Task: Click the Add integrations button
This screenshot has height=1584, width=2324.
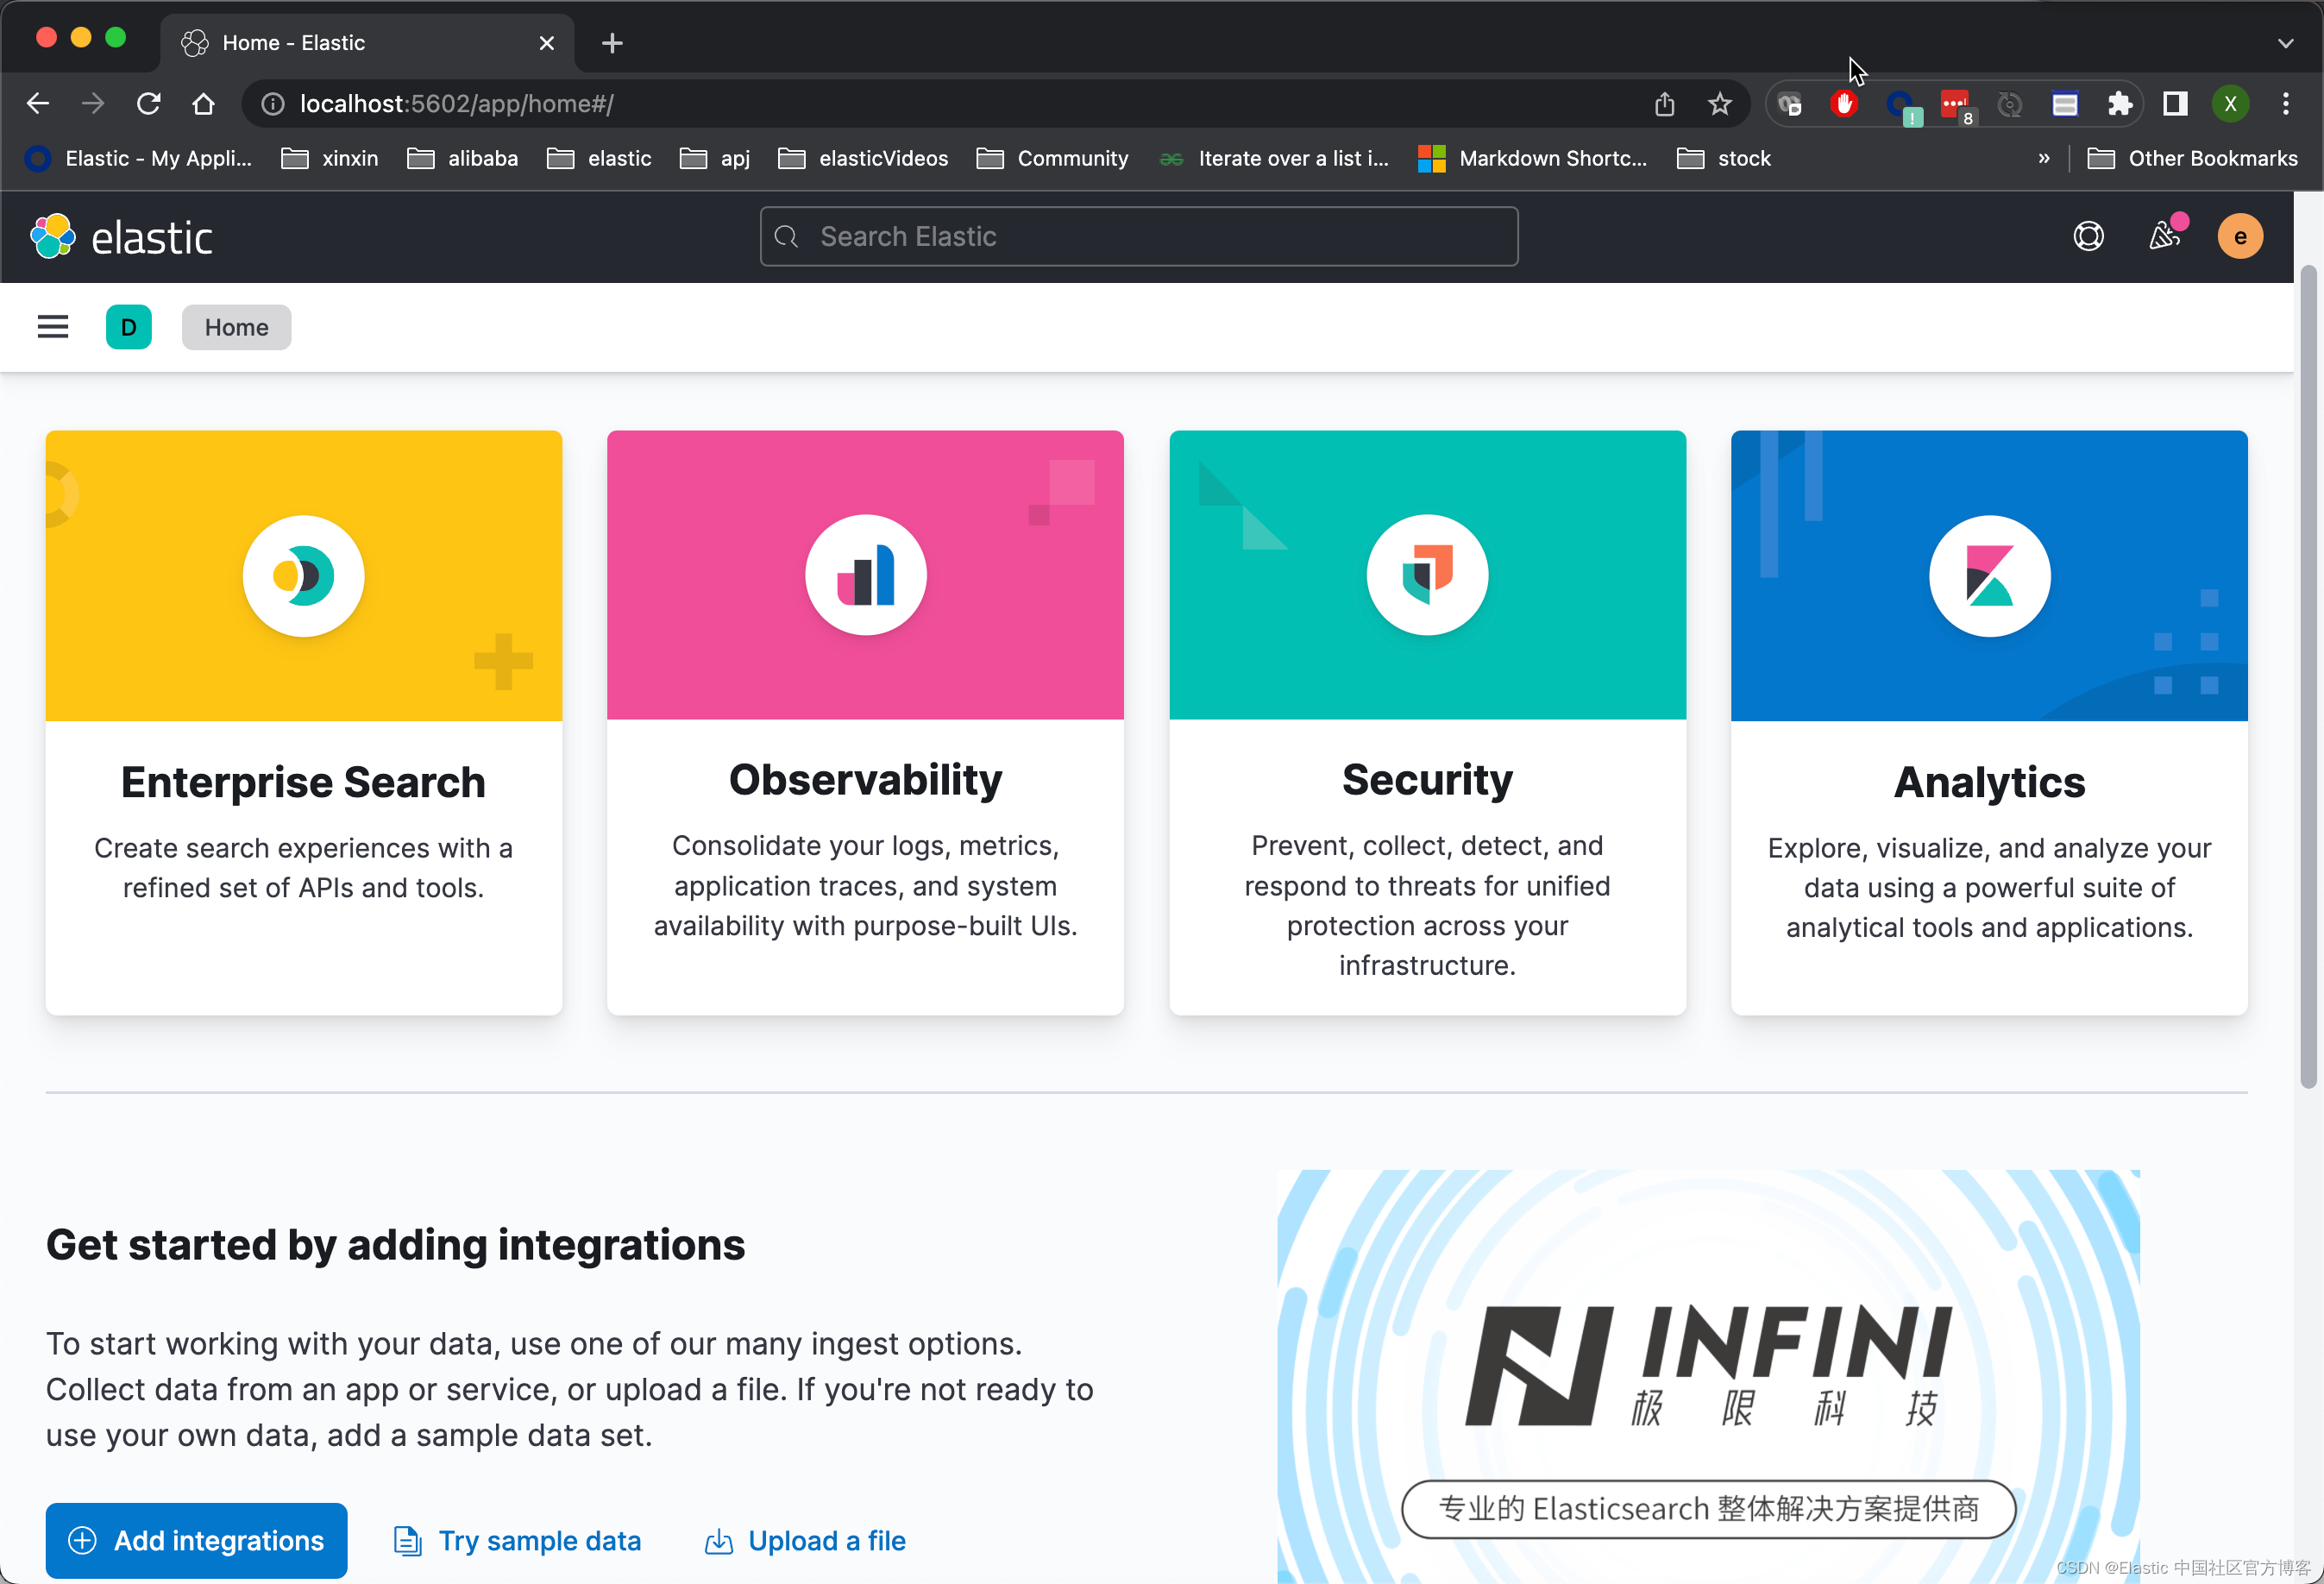Action: coord(196,1540)
